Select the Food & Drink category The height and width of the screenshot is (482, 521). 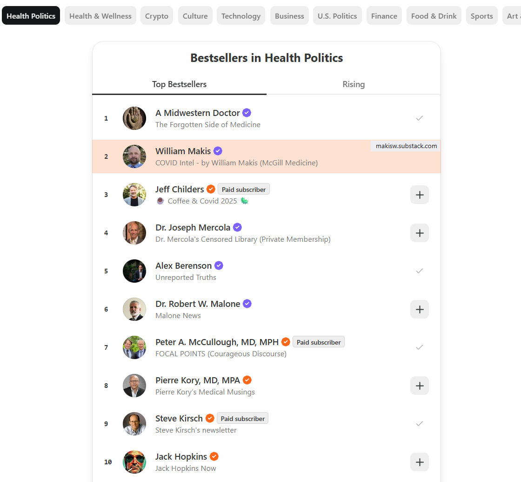pos(434,15)
